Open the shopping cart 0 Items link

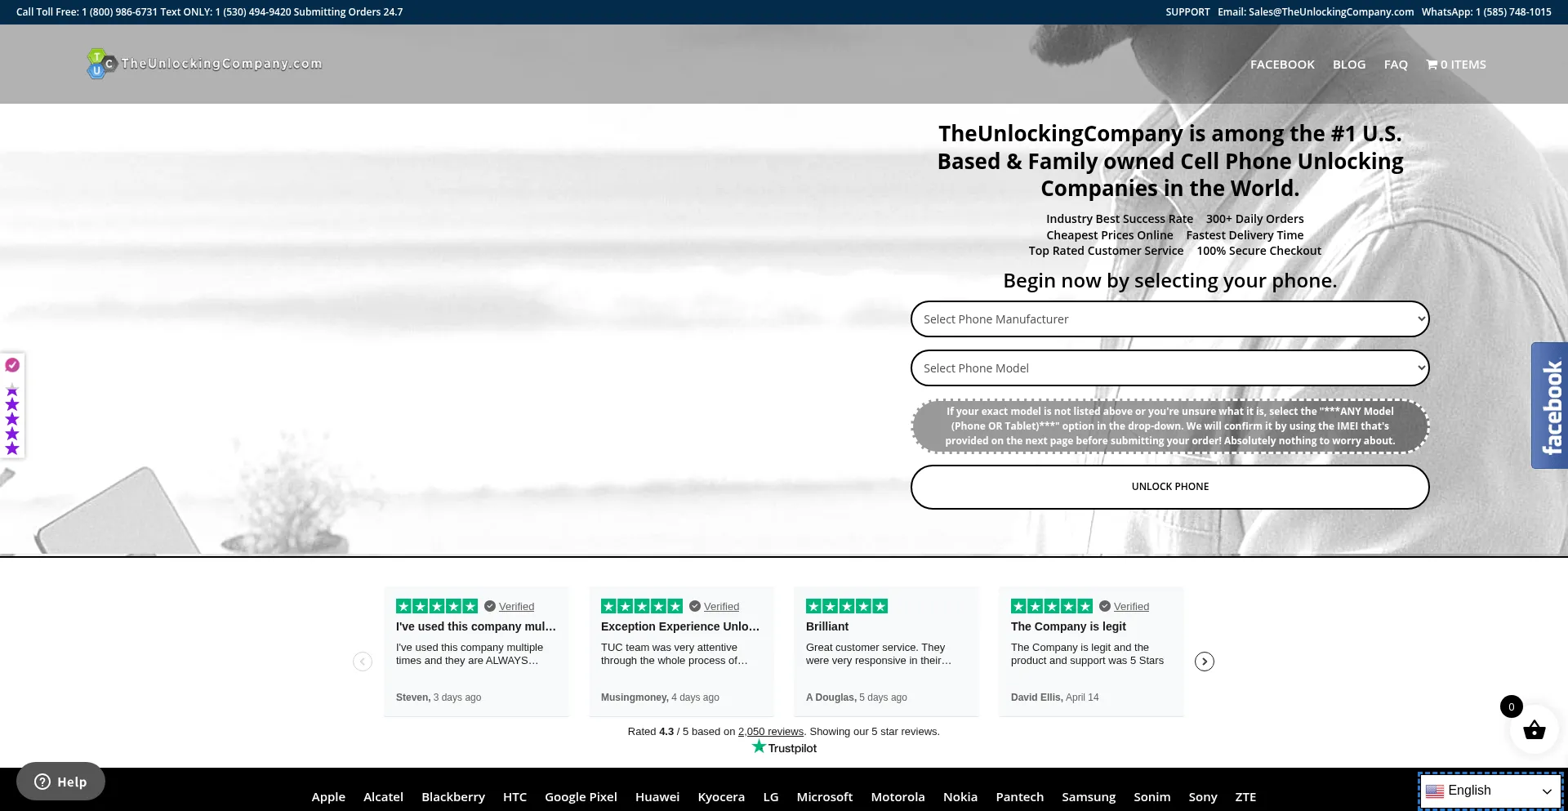click(1456, 65)
